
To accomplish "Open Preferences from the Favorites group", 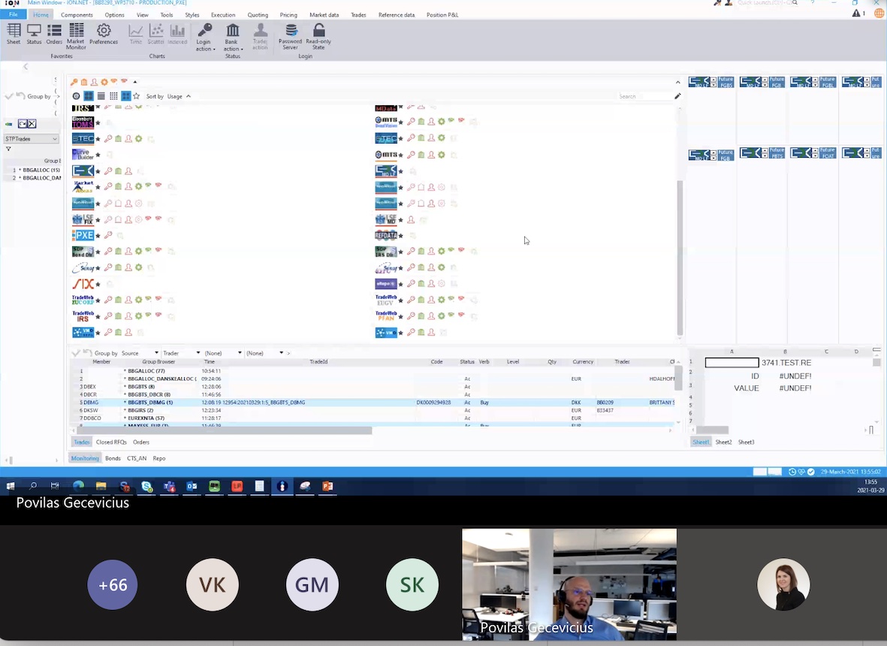I will click(104, 35).
